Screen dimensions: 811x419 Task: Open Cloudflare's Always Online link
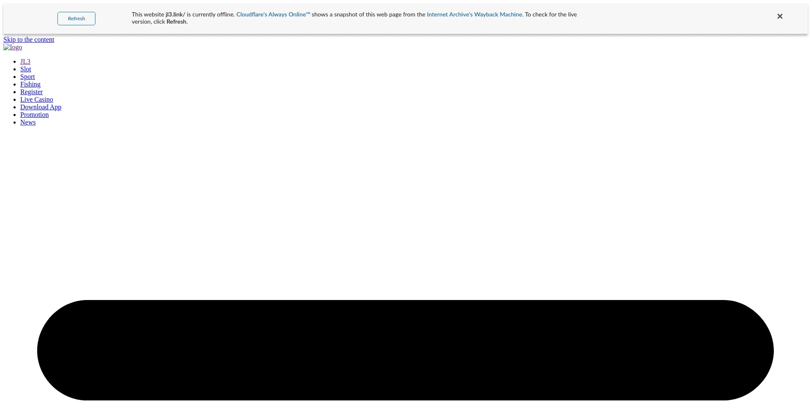tap(273, 15)
